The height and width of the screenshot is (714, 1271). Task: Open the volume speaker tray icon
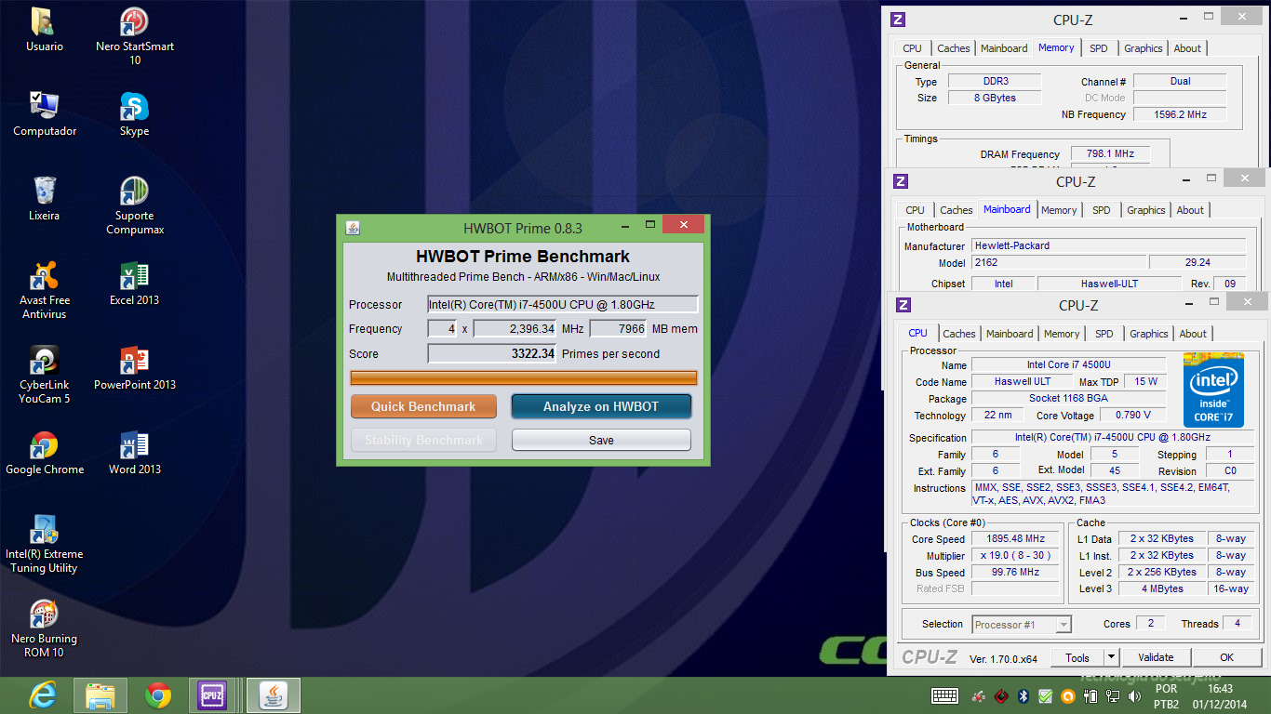coord(1134,696)
